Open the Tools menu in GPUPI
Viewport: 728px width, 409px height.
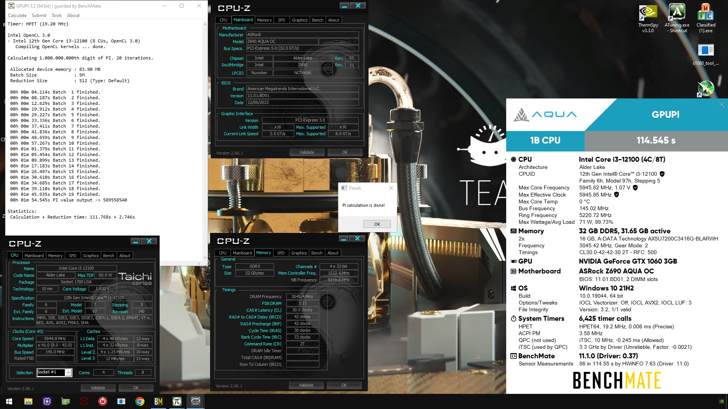point(56,16)
